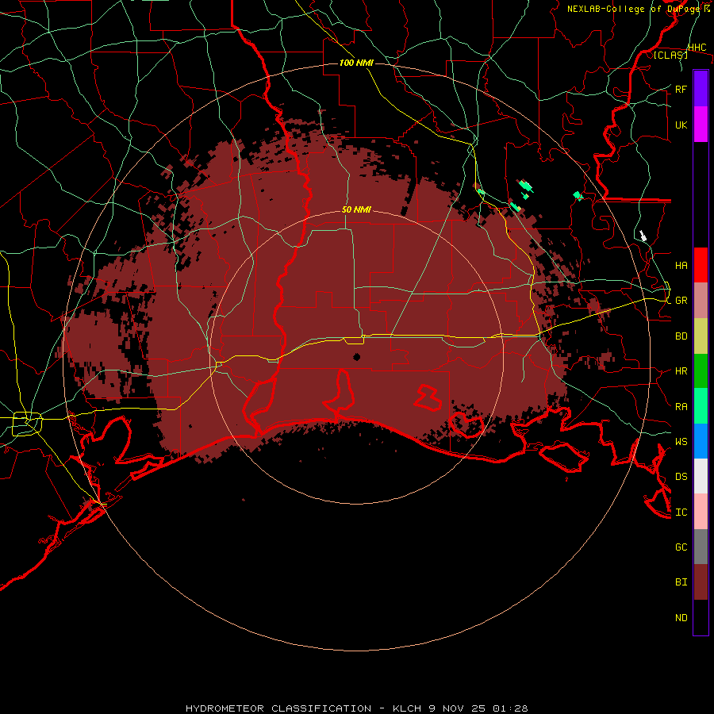Click the IC legend label

tap(681, 512)
